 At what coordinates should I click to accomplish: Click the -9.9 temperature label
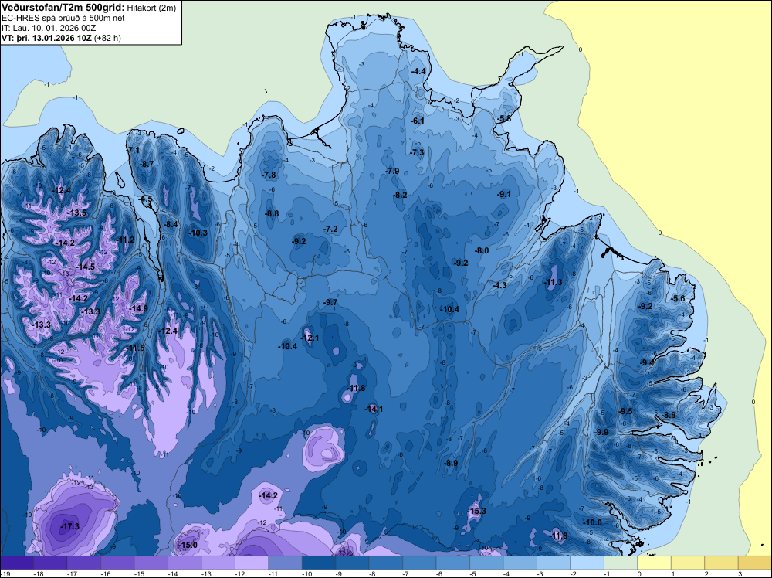click(x=601, y=432)
